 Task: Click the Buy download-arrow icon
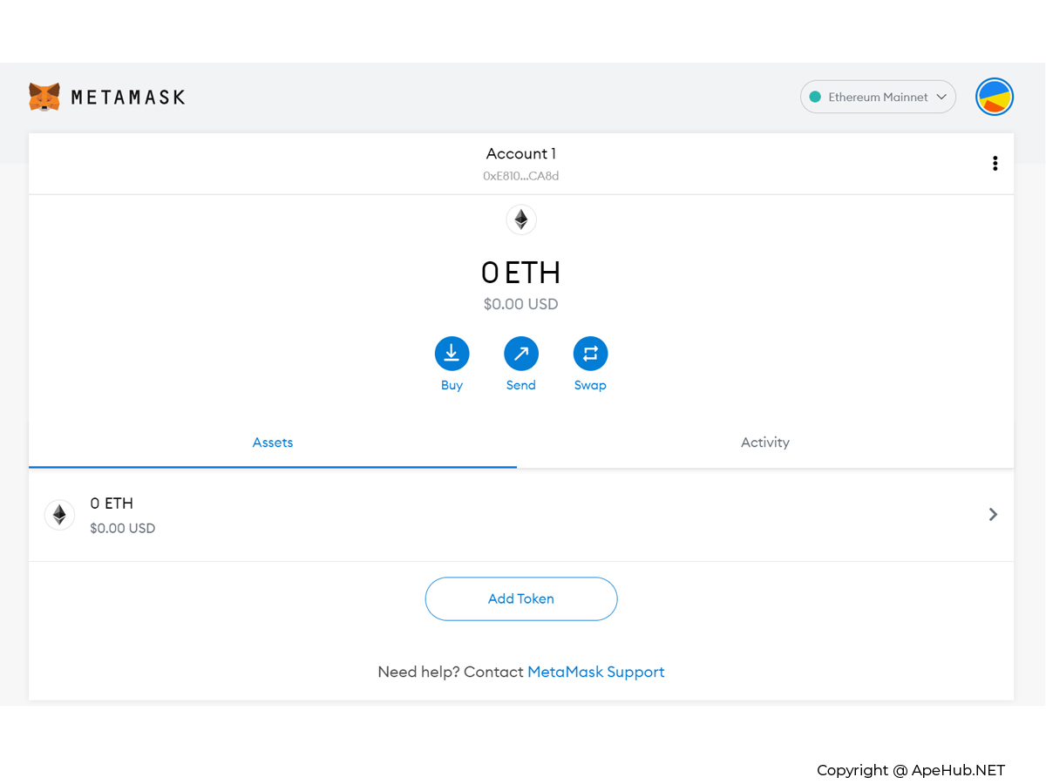point(452,353)
